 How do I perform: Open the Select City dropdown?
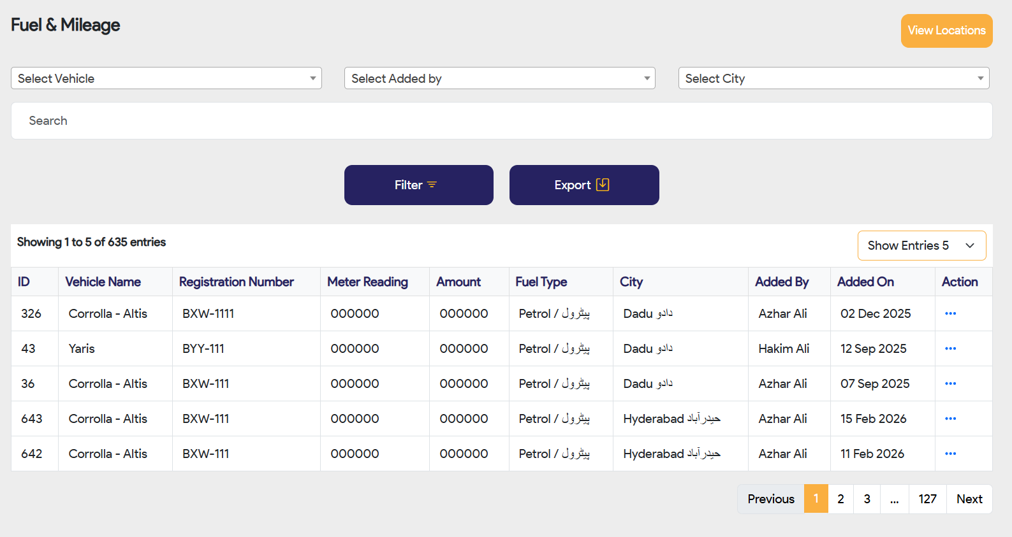click(833, 78)
